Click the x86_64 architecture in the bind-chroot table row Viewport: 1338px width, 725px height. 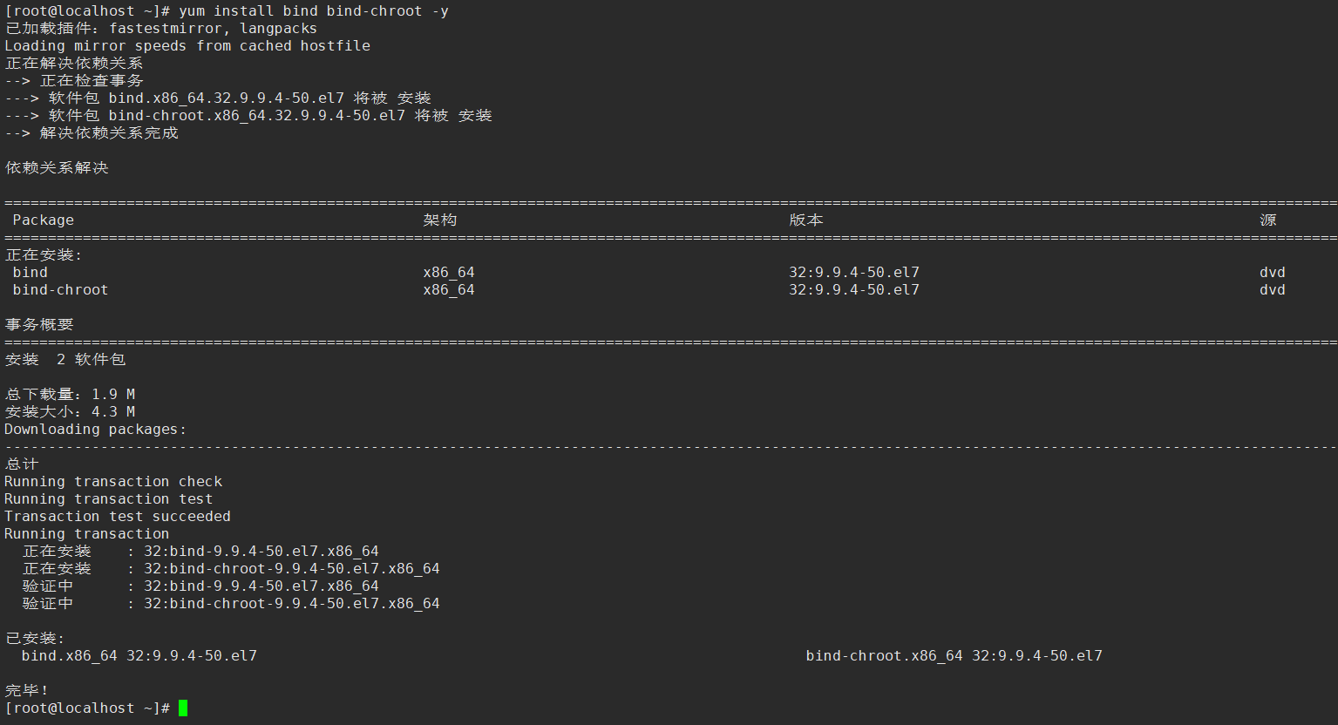point(448,290)
